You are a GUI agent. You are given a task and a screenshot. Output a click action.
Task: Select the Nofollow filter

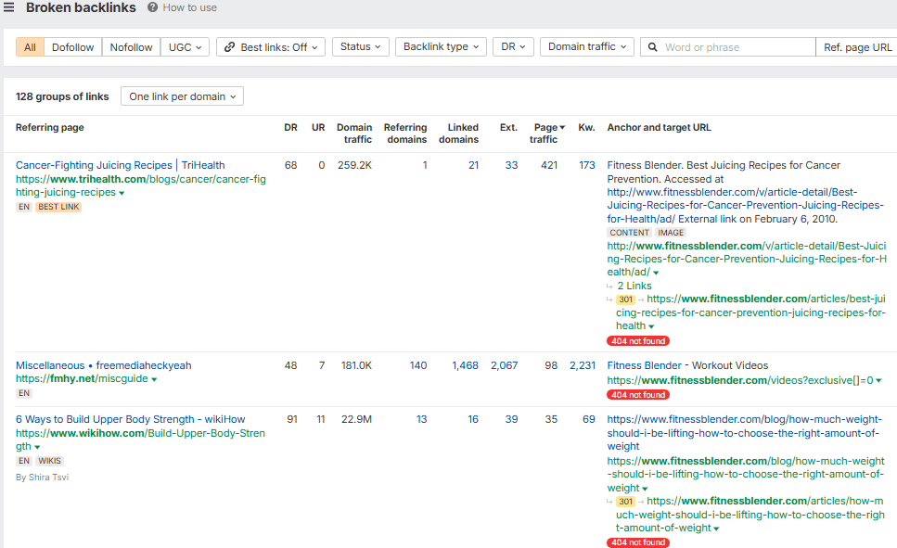(131, 47)
